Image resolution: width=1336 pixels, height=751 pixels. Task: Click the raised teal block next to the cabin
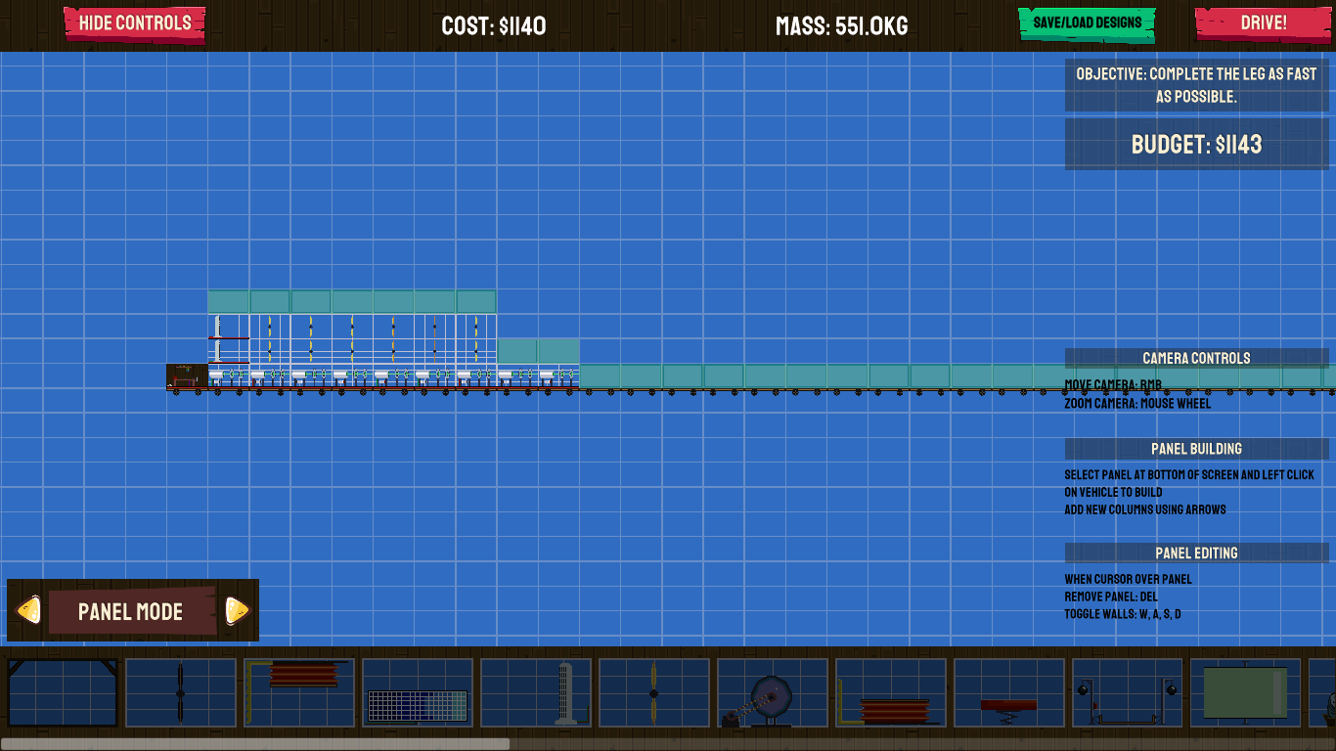click(x=538, y=351)
